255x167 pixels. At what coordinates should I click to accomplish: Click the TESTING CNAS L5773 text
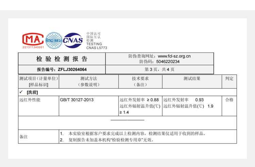[96, 46]
